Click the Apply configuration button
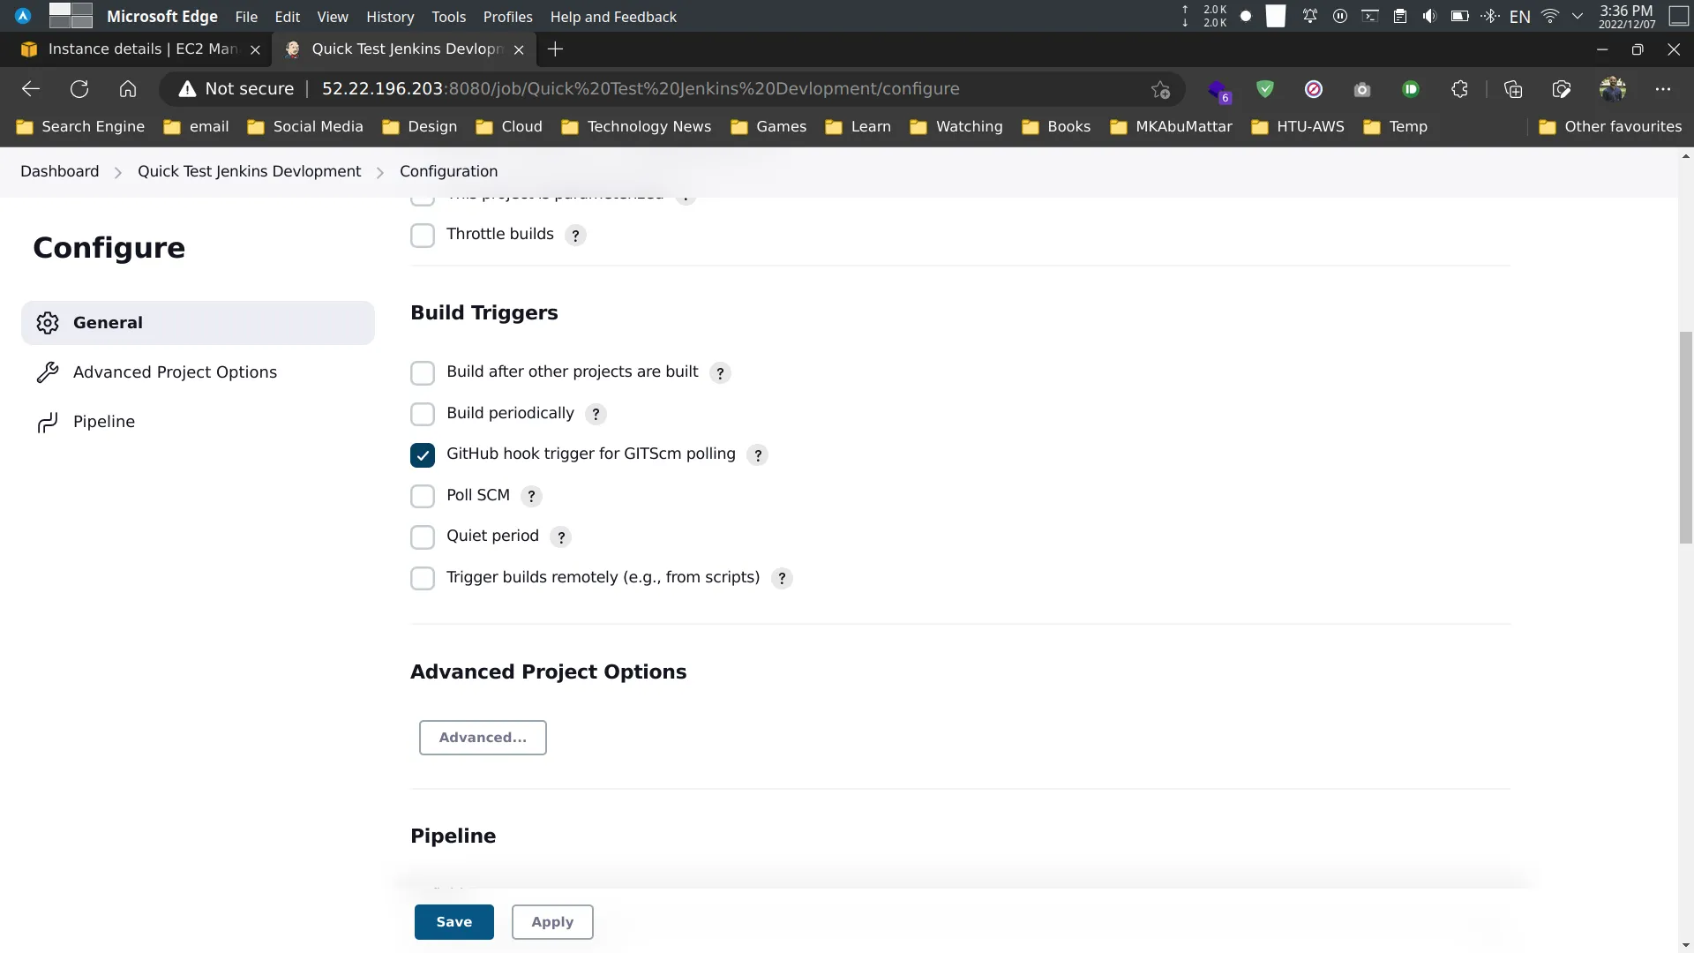The height and width of the screenshot is (953, 1694). pyautogui.click(x=551, y=921)
